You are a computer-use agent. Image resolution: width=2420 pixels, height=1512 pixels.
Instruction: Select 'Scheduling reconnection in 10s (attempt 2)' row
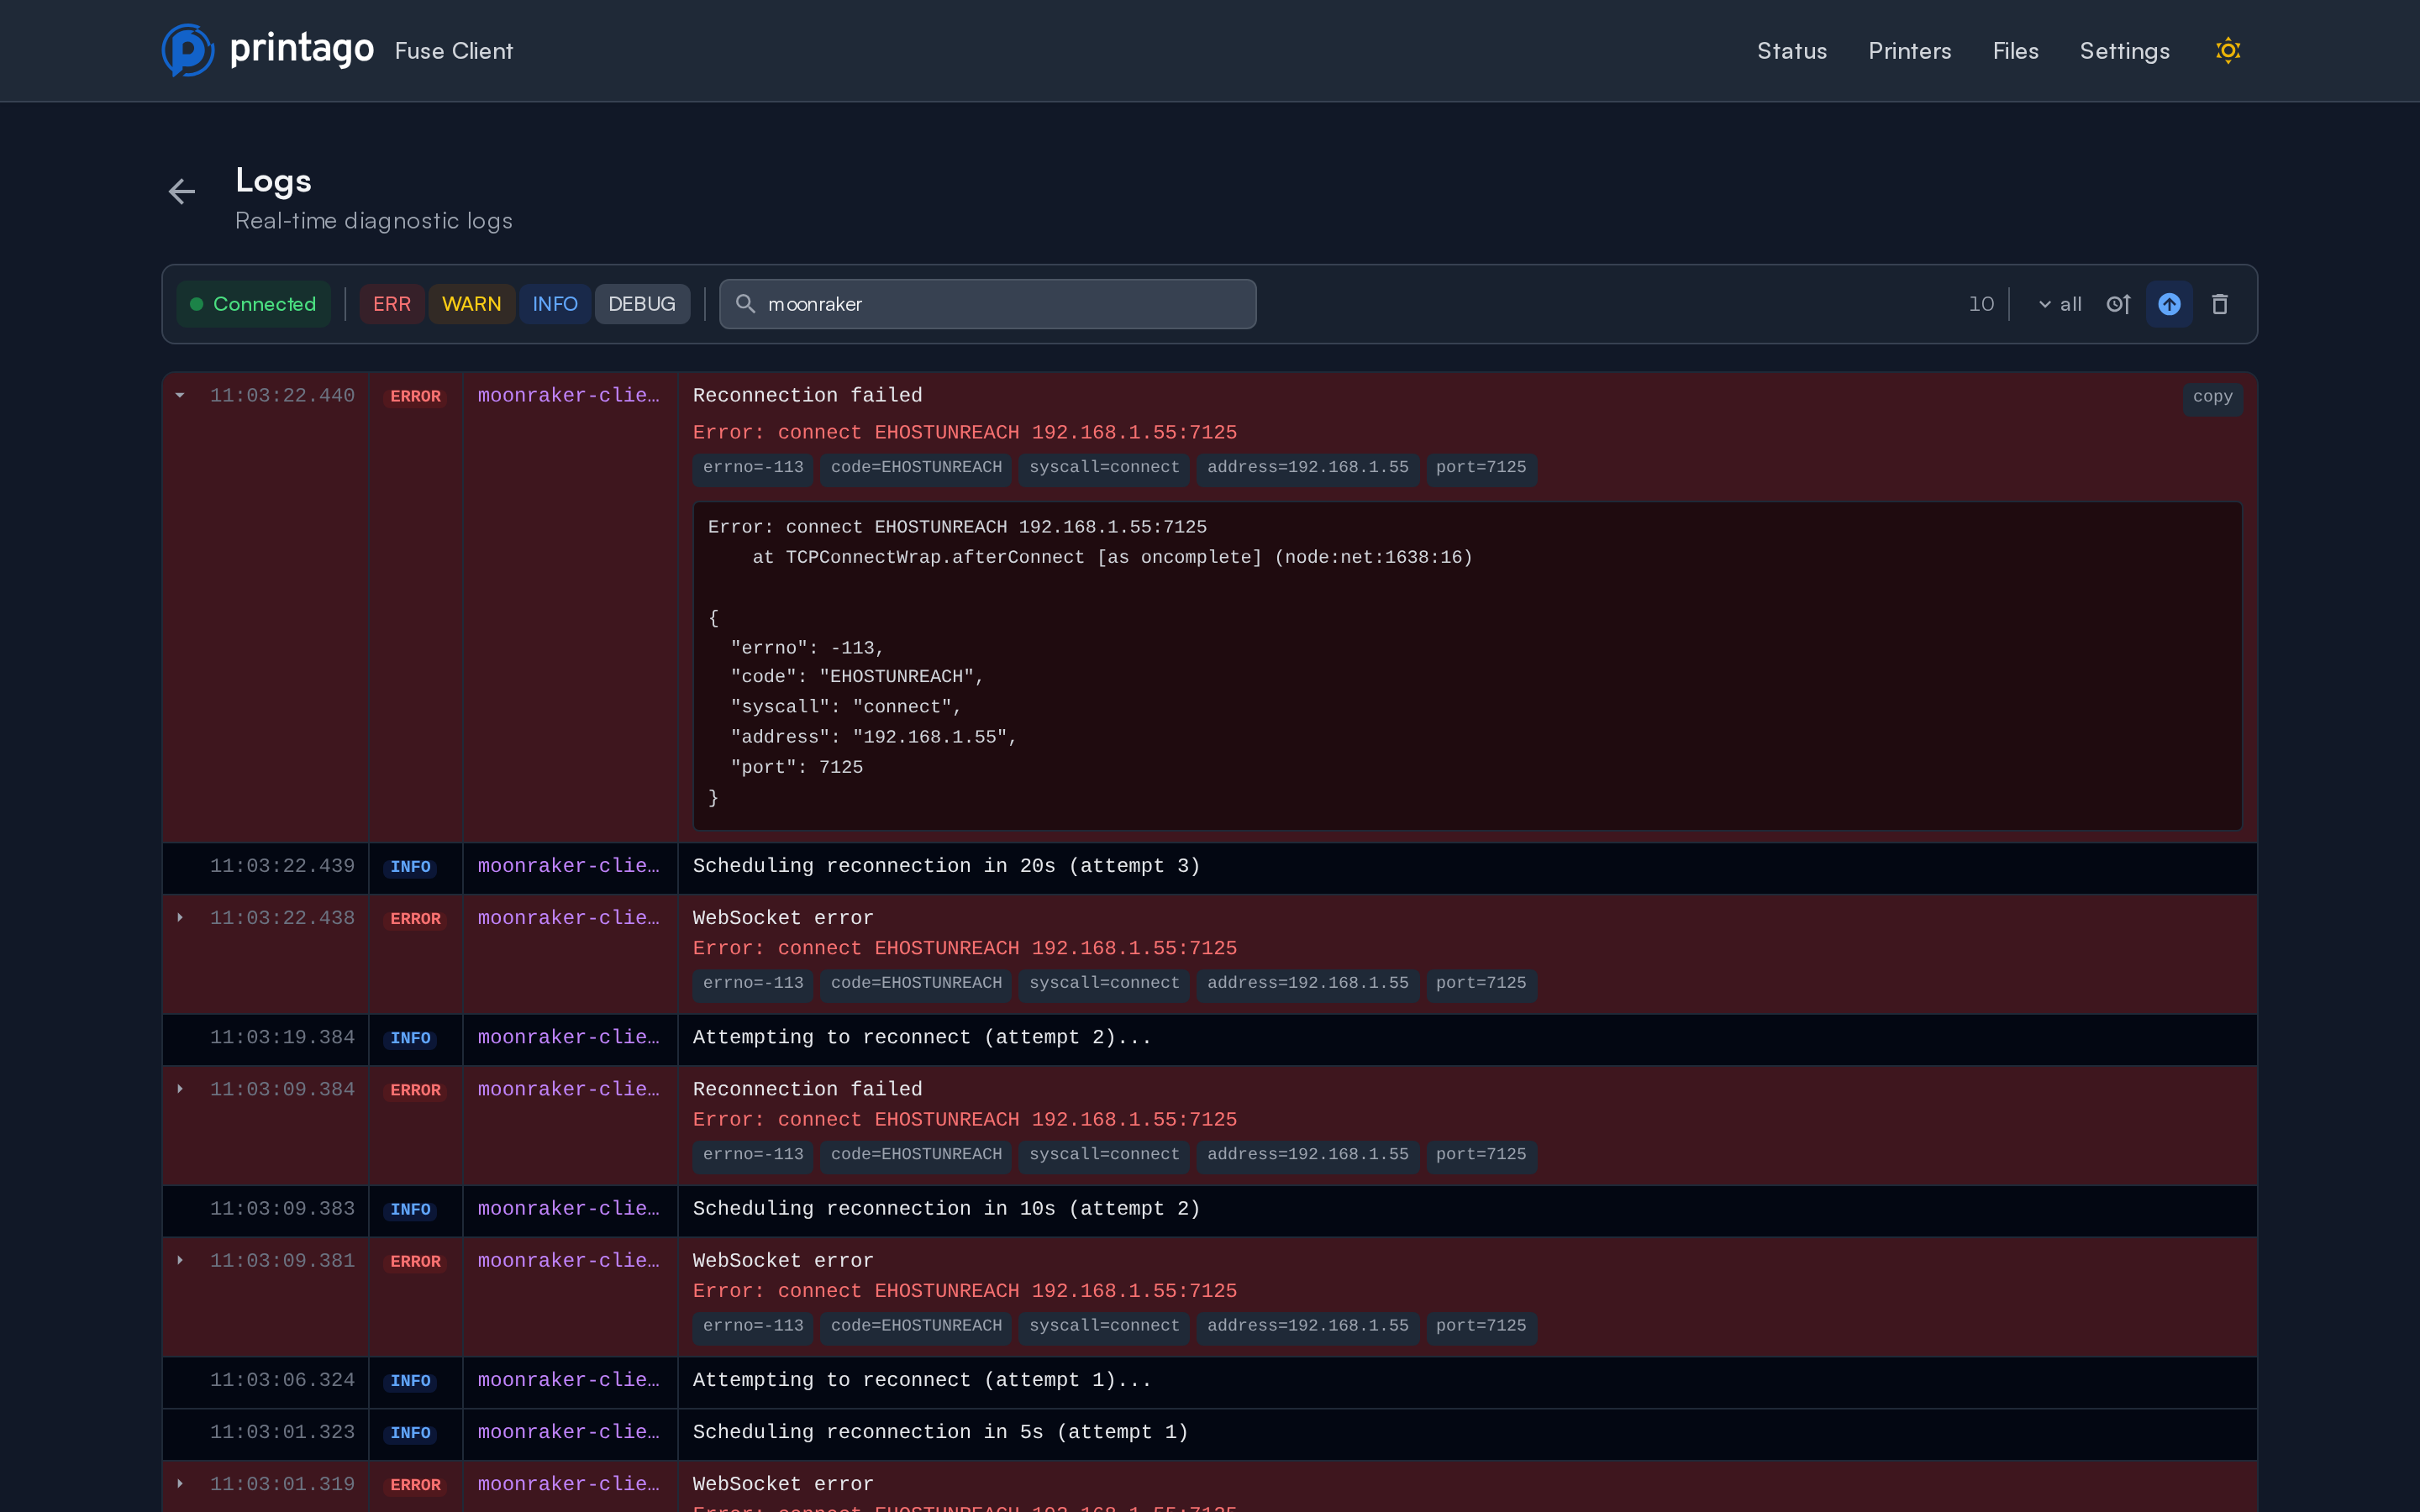pos(1209,1210)
